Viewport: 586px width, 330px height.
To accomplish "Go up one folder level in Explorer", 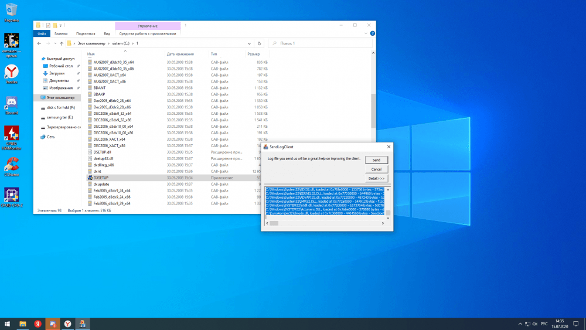I will 61,43.
